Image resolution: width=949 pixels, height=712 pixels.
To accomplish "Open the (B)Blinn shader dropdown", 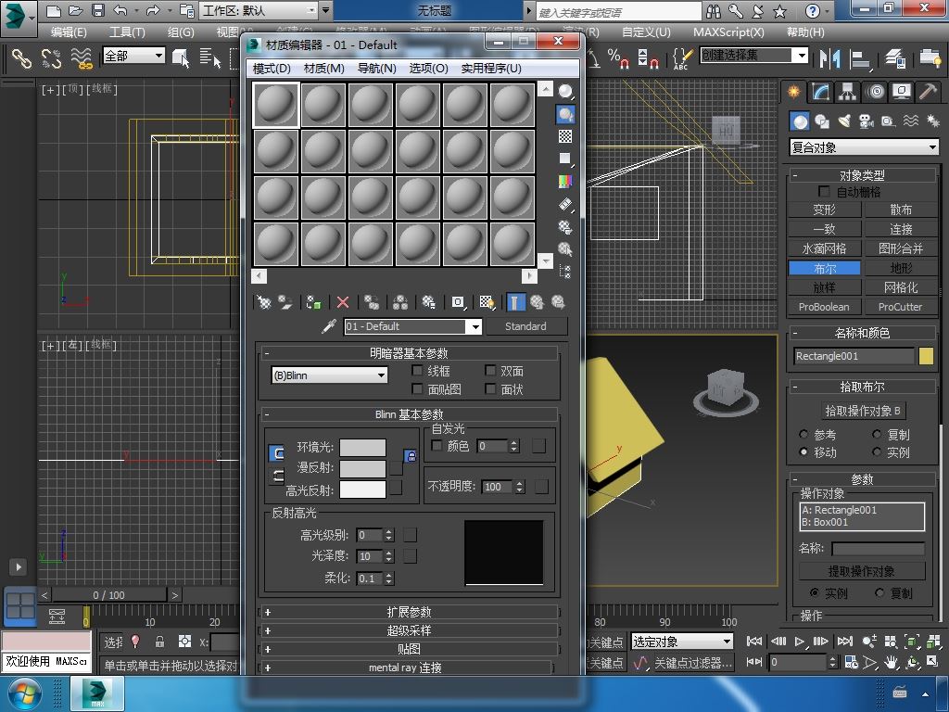I will 330,375.
